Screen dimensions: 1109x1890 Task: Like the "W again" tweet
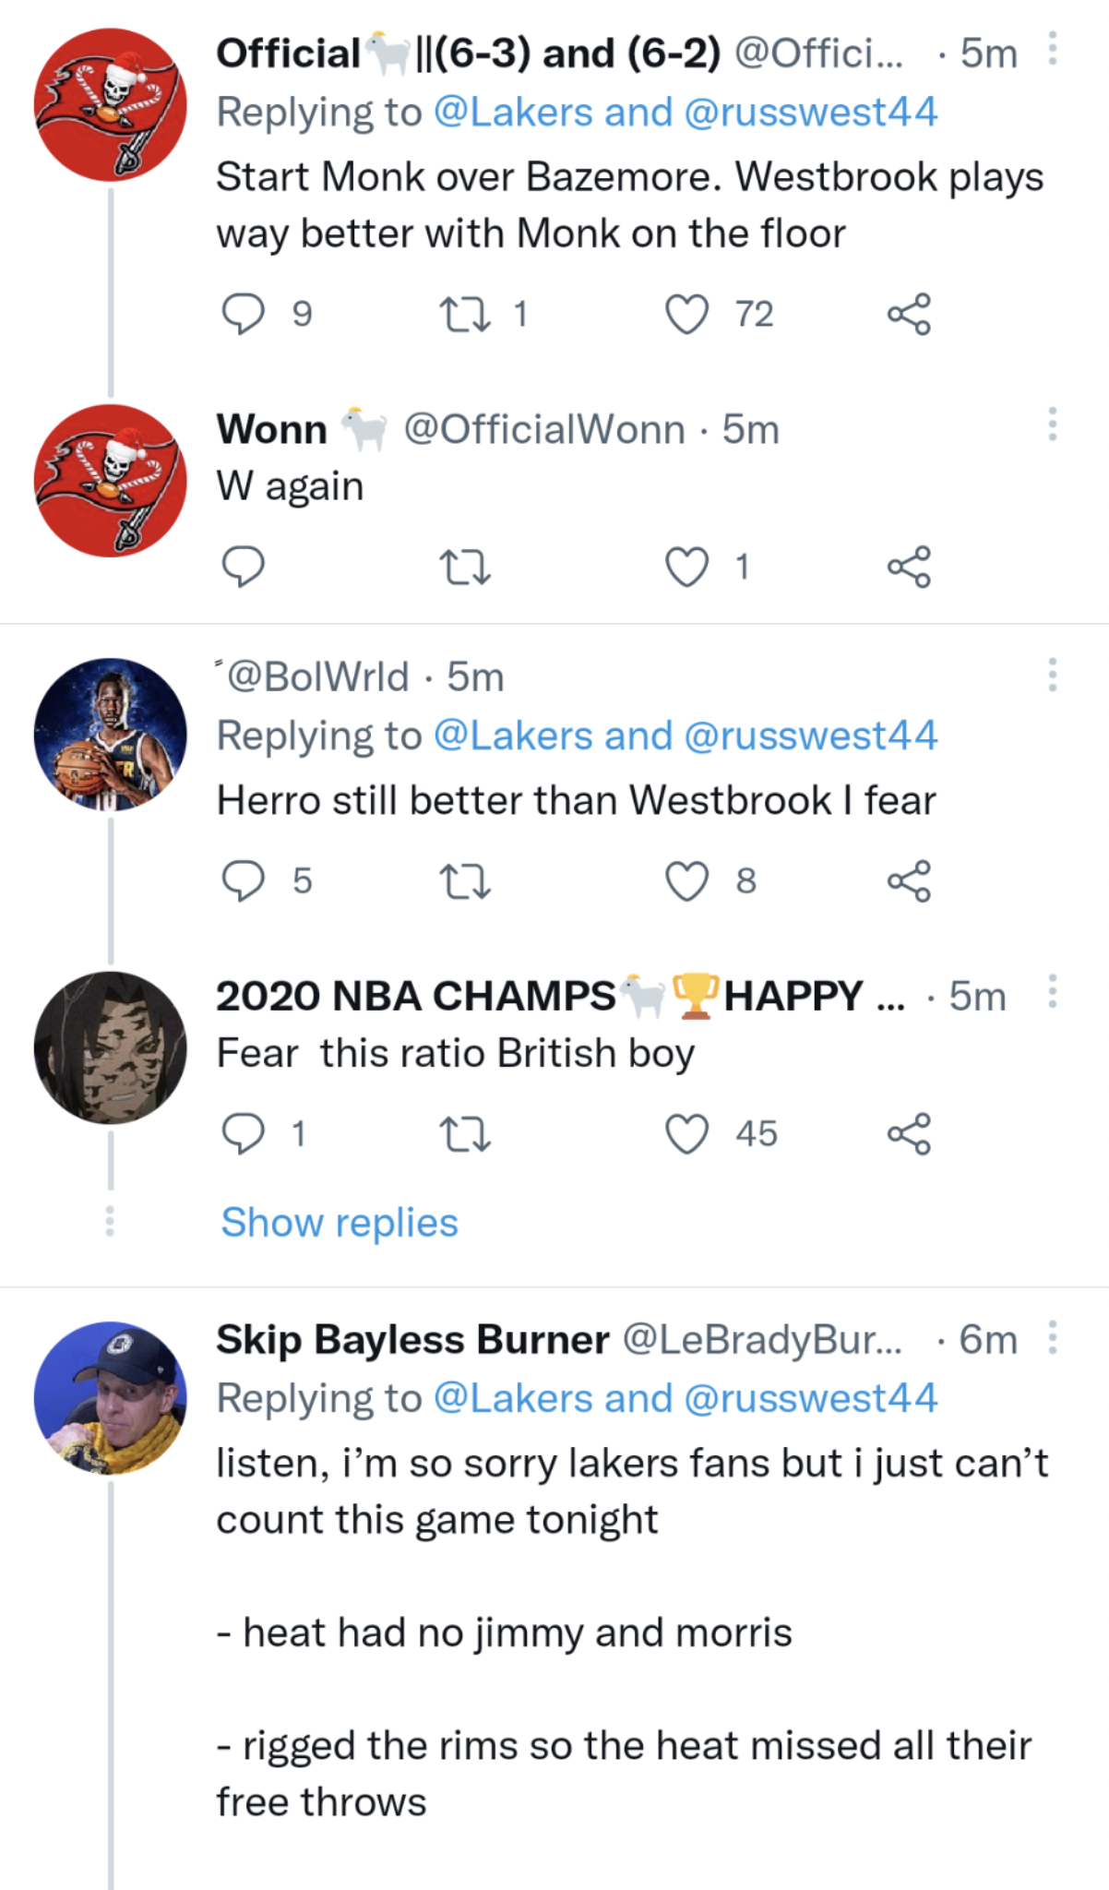pos(687,567)
